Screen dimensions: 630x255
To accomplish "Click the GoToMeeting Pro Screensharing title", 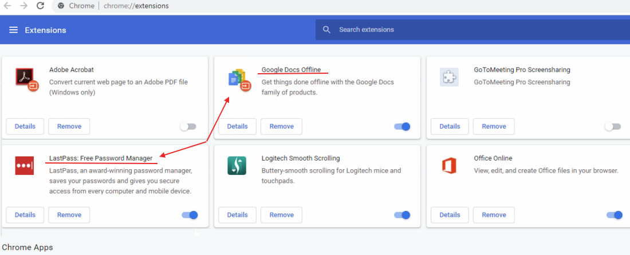I will pyautogui.click(x=522, y=70).
